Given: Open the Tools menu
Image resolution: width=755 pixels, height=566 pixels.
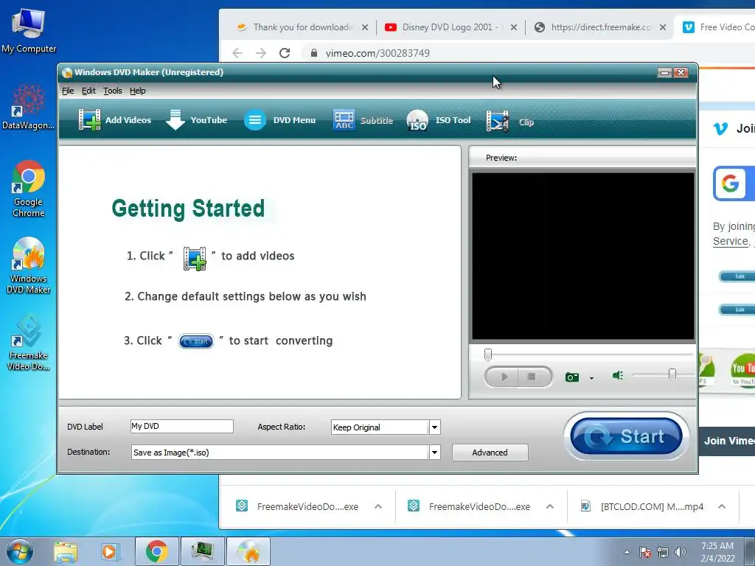Looking at the screenshot, I should point(113,91).
